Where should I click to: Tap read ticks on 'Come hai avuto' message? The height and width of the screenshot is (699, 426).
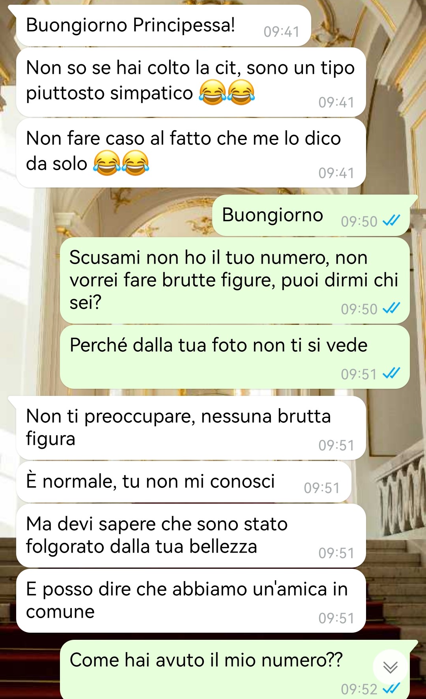[391, 688]
